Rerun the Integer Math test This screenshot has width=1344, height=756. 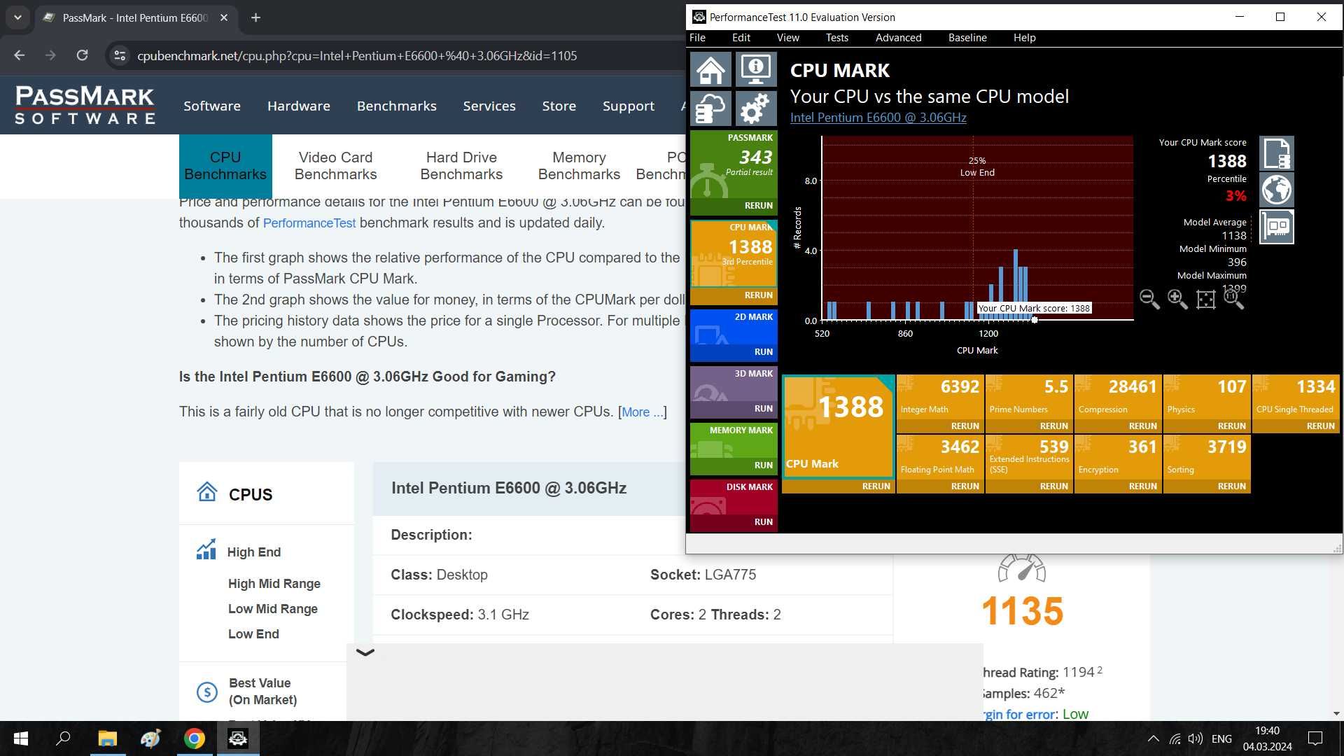(x=965, y=426)
